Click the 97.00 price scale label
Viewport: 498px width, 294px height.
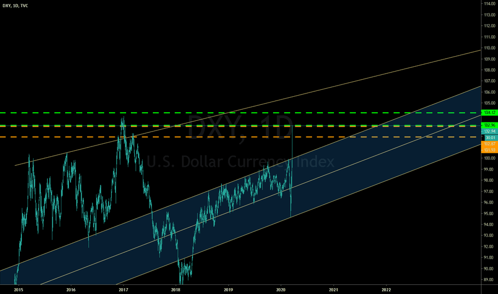point(489,191)
